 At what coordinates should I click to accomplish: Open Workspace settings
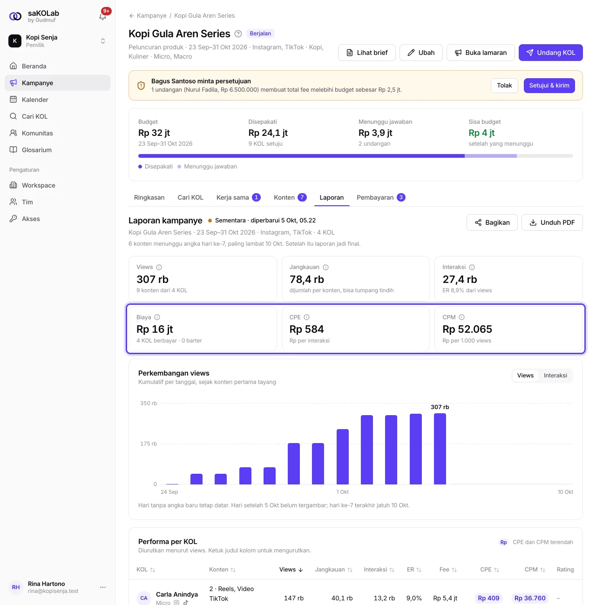point(57,185)
